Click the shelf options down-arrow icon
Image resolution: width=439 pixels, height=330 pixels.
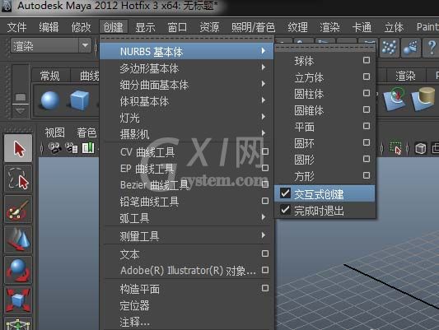click(x=20, y=111)
